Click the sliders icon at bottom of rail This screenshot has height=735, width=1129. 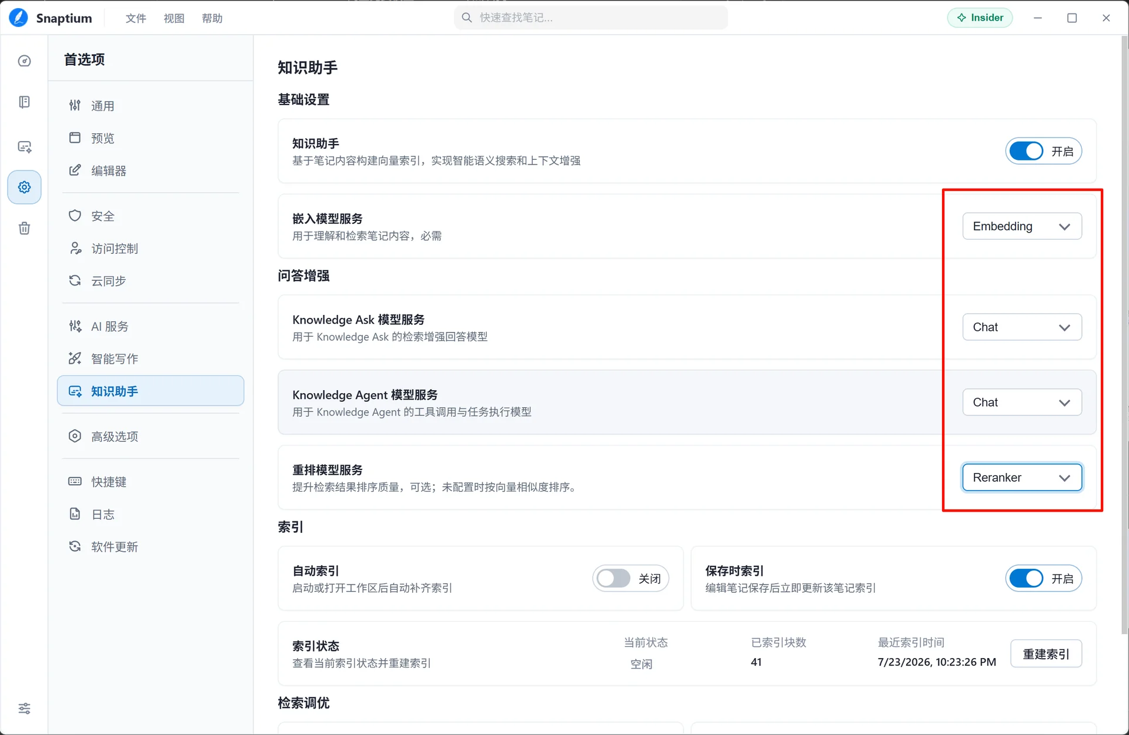(24, 709)
